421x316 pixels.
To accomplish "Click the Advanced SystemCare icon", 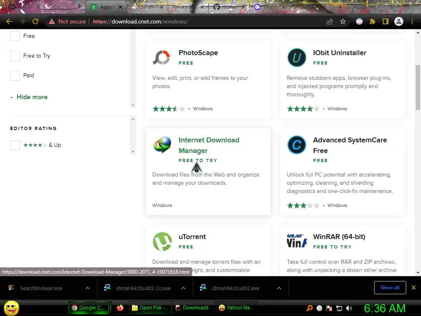I will [297, 144].
